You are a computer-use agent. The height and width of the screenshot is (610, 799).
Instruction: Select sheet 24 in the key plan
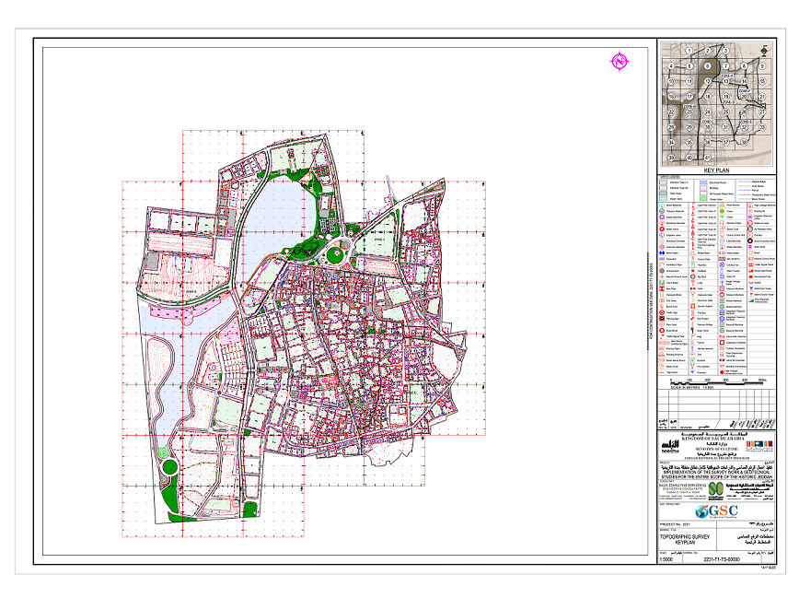[x=708, y=112]
